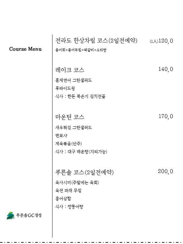This screenshot has height=244, width=183.
Task: Click the 후라이드윙 menu item
Action: [x=65, y=88]
